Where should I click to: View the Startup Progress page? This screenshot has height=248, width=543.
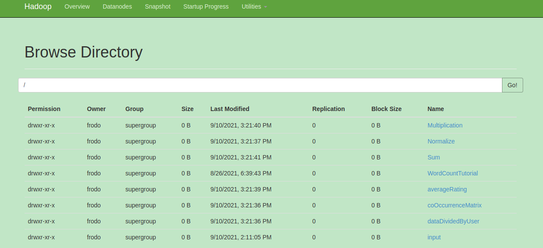tap(206, 7)
